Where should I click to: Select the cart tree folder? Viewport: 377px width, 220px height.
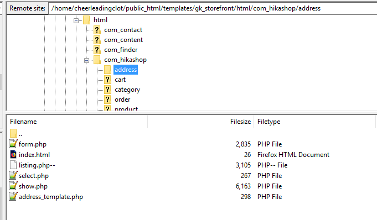pyautogui.click(x=120, y=80)
